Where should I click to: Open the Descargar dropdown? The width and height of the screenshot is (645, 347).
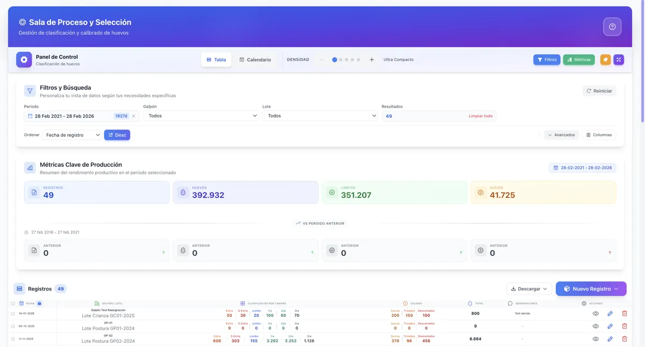pyautogui.click(x=529, y=289)
